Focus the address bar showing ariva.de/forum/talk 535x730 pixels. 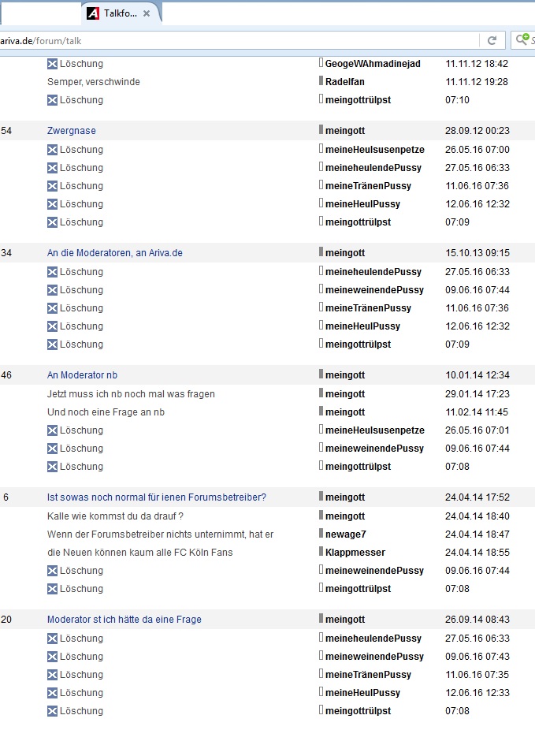point(236,40)
